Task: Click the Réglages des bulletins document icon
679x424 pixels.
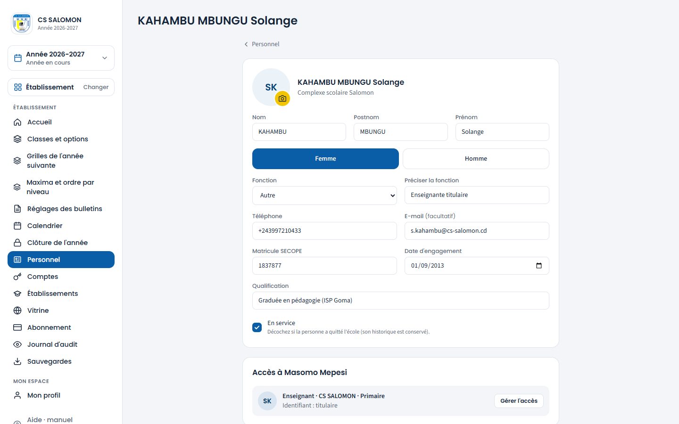Action: [17, 209]
